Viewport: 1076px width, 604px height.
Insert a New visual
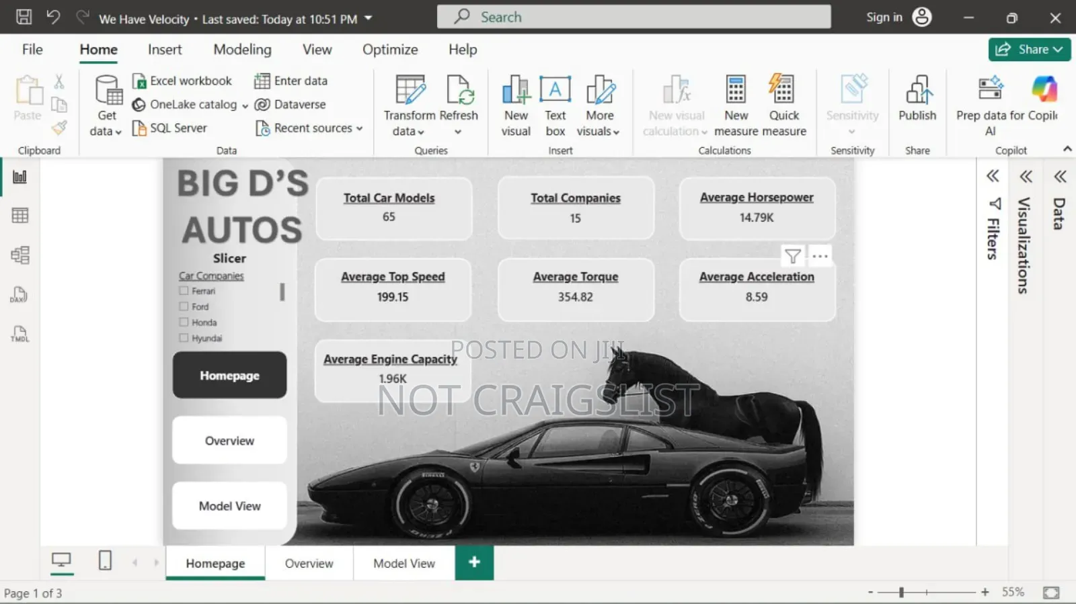click(516, 105)
